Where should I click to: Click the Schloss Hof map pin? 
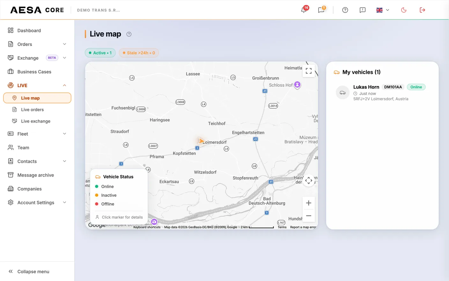(297, 85)
